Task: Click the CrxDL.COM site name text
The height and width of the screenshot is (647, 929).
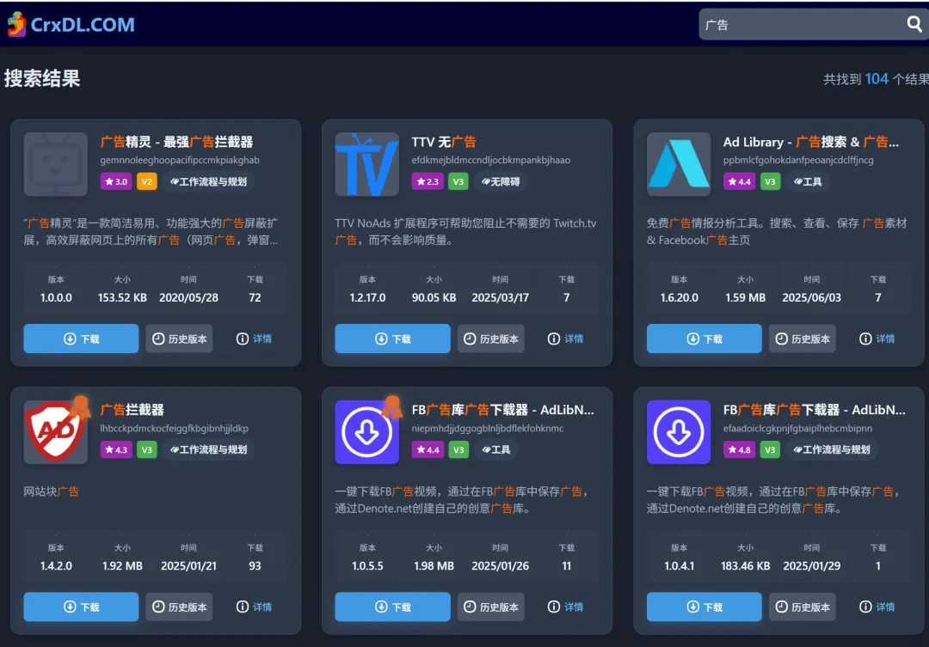Action: [x=83, y=24]
